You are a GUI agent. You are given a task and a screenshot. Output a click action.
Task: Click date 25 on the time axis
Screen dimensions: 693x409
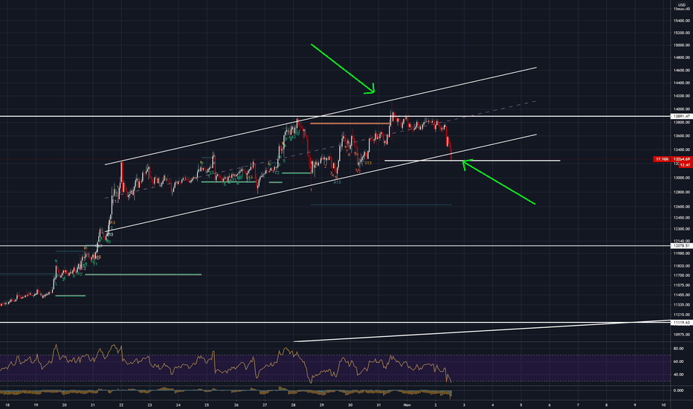click(207, 405)
